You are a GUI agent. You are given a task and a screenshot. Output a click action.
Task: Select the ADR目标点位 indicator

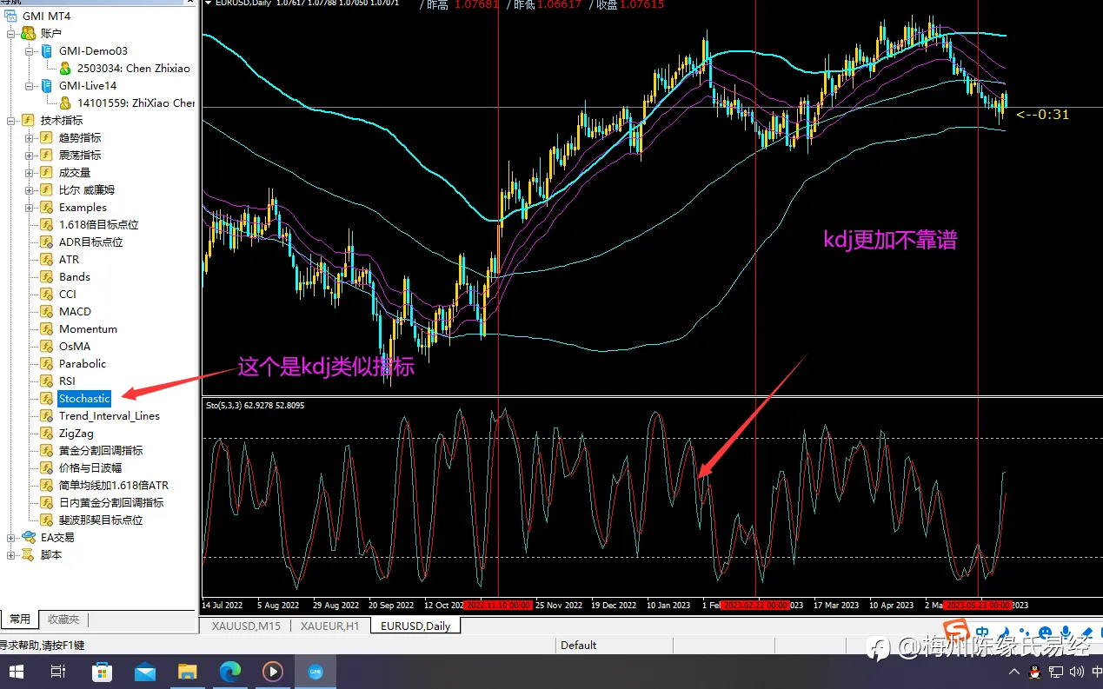[90, 242]
